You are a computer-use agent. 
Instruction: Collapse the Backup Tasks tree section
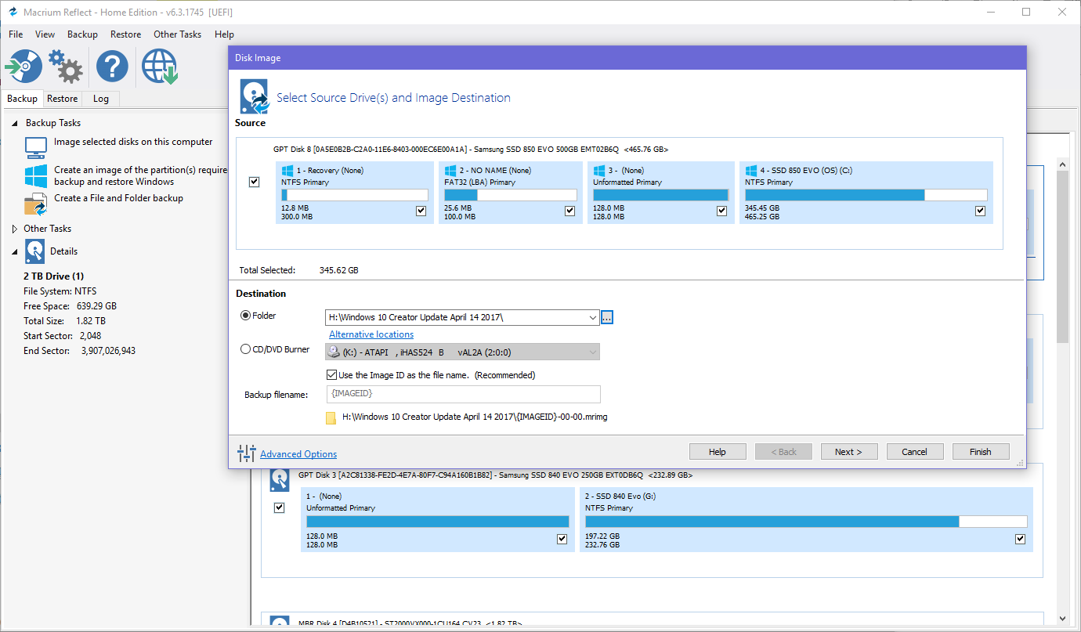point(15,123)
